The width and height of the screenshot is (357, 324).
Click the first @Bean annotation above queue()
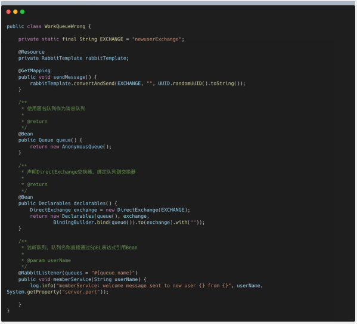coord(26,134)
